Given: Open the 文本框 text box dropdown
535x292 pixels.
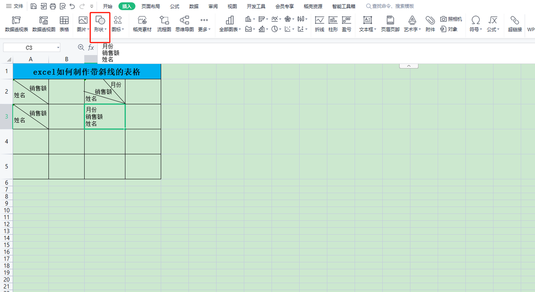Looking at the screenshot, I should click(x=368, y=24).
